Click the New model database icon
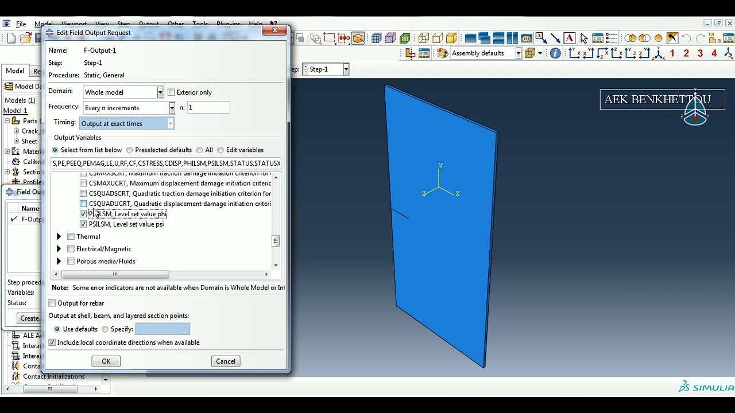Viewport: 735px width, 413px height. pyautogui.click(x=11, y=38)
